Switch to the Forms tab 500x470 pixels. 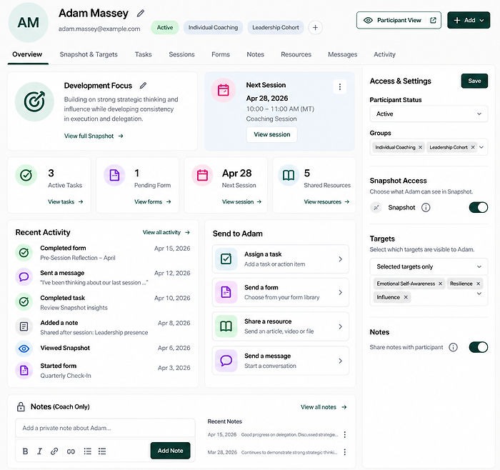click(x=221, y=54)
